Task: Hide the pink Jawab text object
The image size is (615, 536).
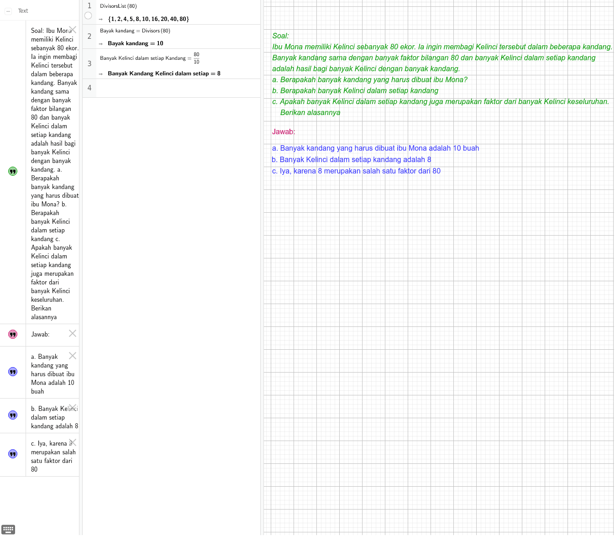Action: click(13, 335)
